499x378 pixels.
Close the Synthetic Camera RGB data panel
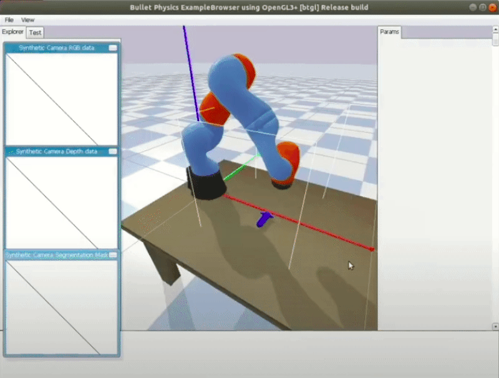pos(113,48)
